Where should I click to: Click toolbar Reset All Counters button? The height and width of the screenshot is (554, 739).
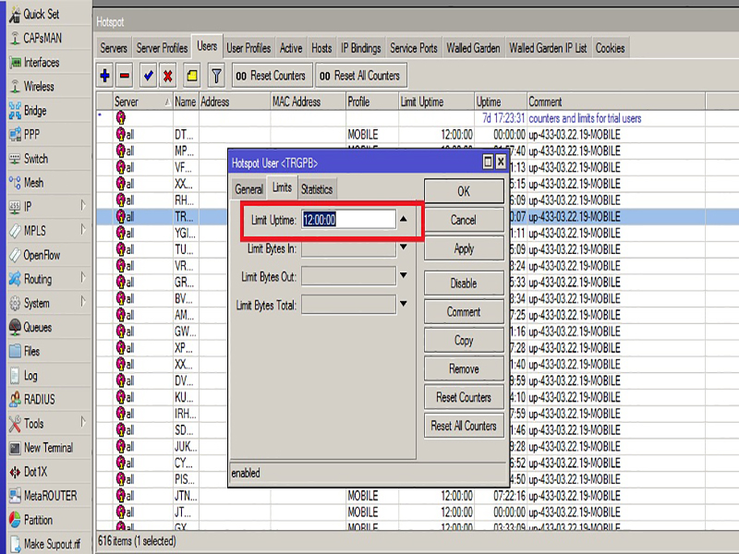point(361,76)
